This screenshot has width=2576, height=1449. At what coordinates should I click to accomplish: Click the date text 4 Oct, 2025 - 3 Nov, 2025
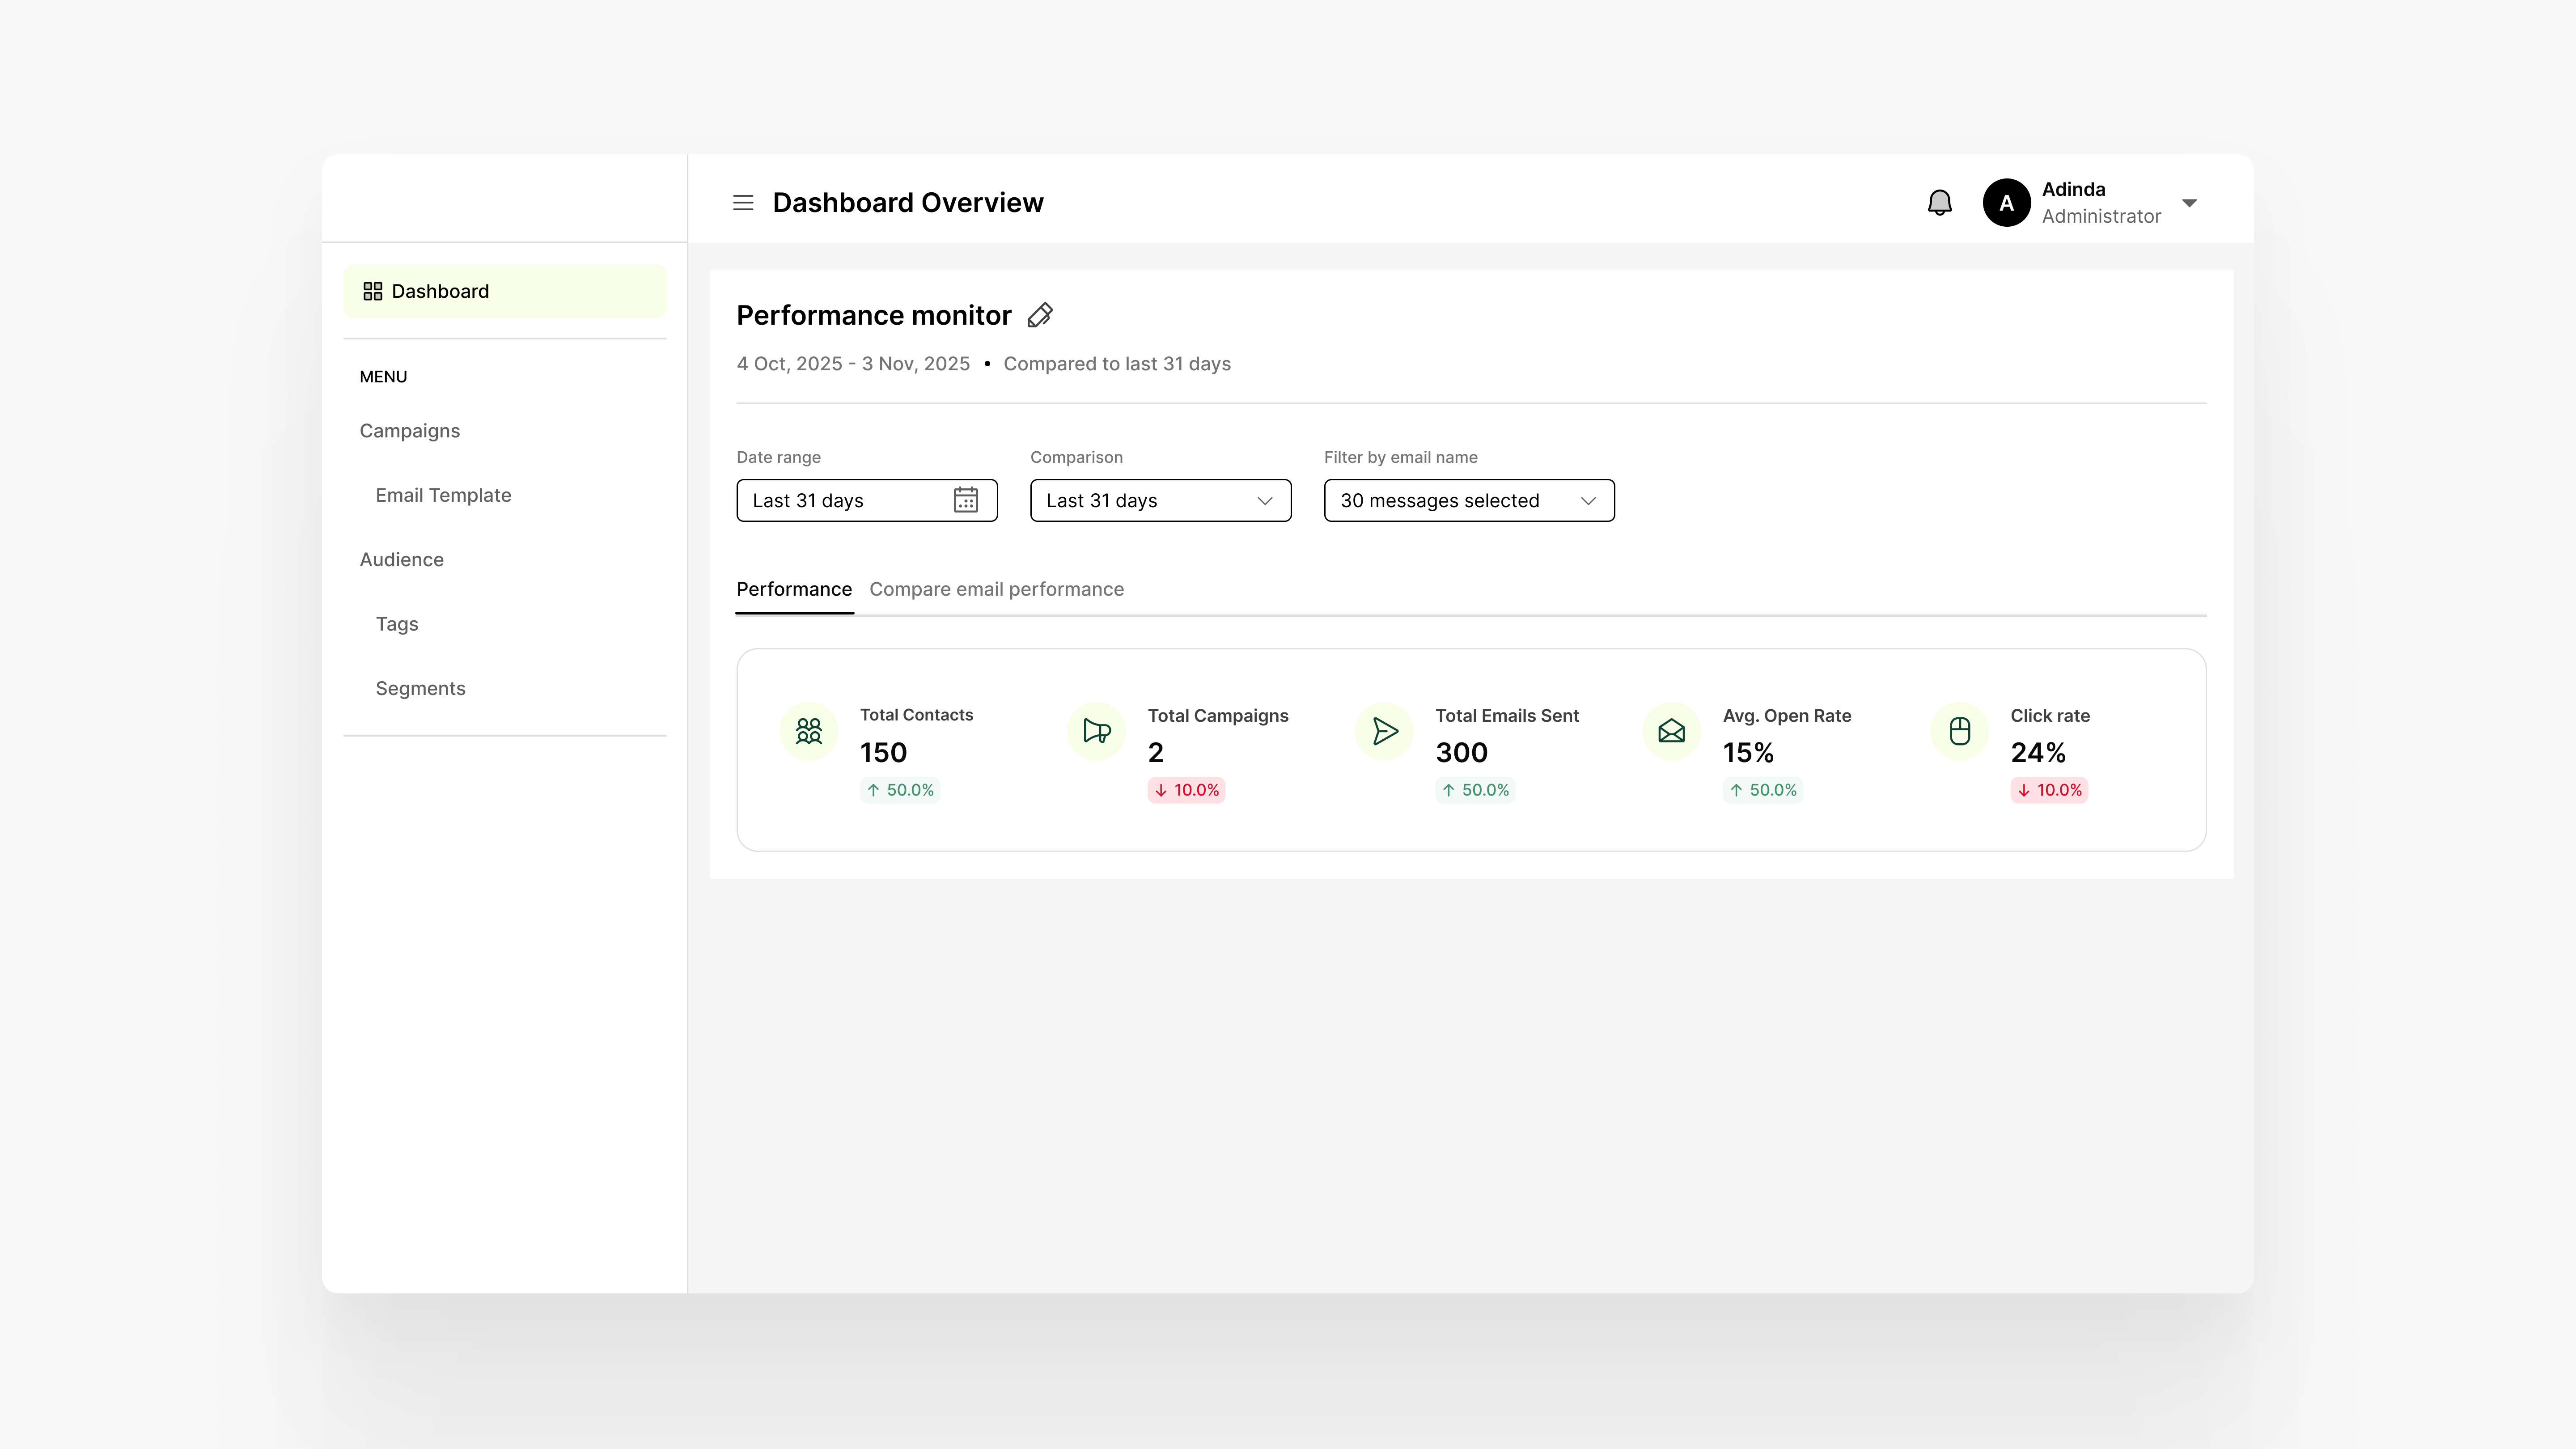853,364
